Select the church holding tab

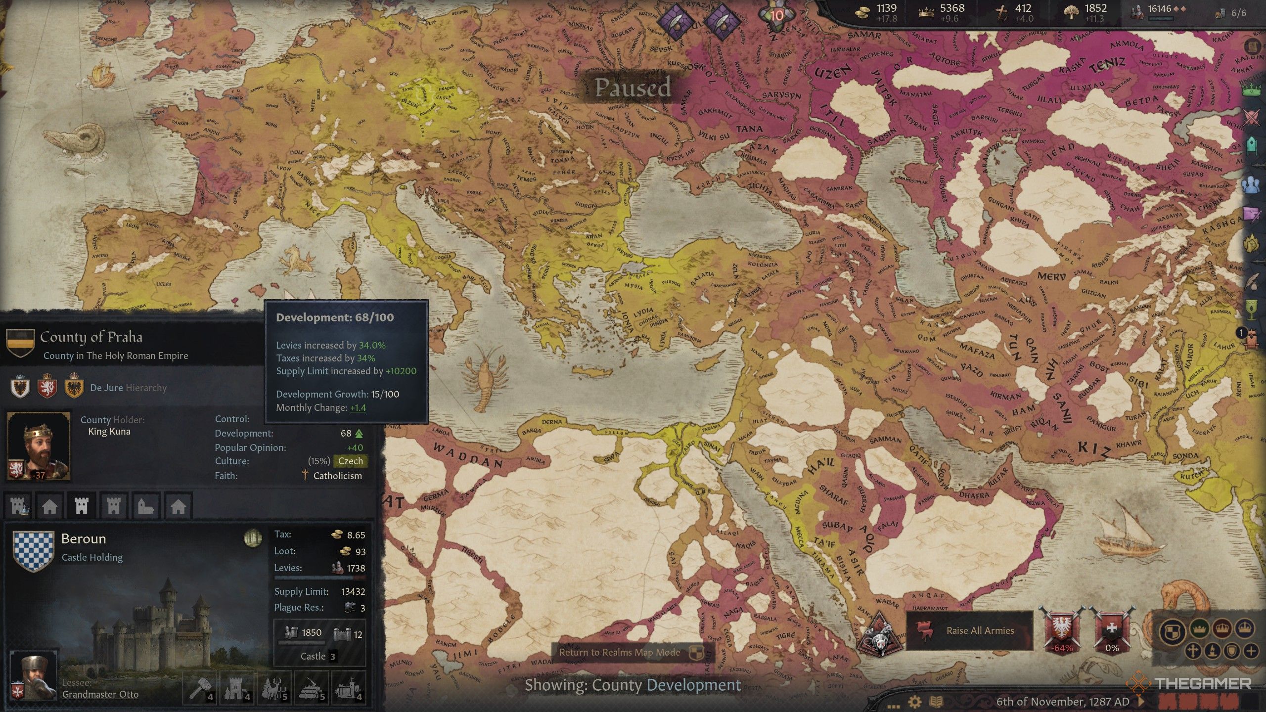point(145,506)
